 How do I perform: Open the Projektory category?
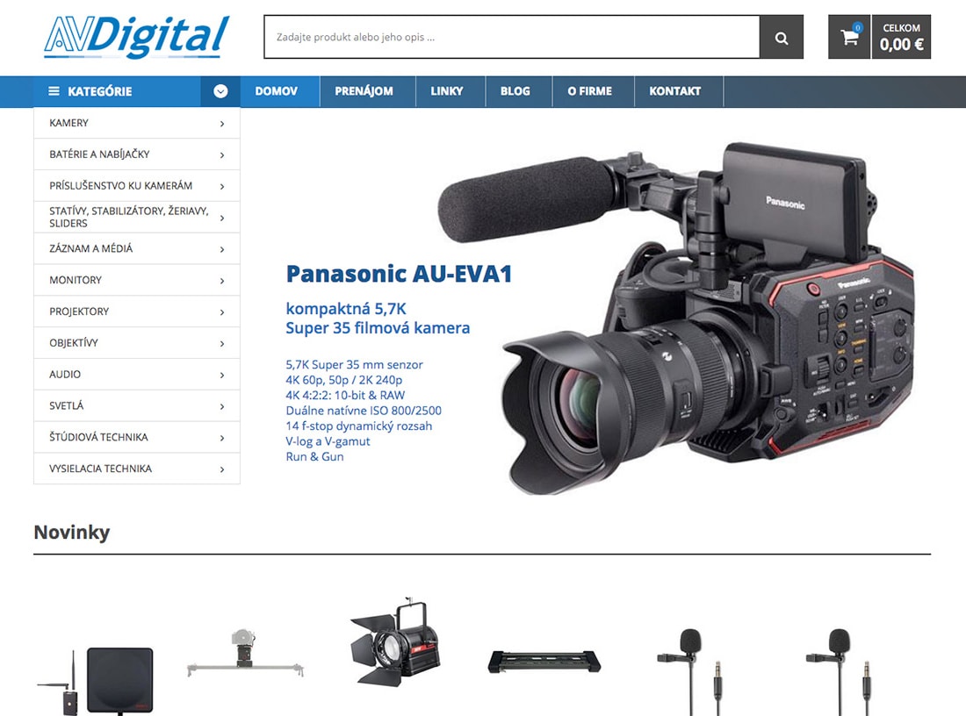137,311
